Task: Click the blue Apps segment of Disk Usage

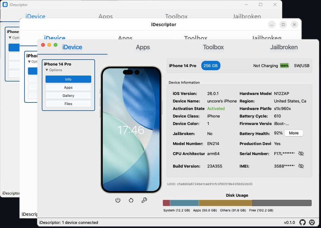Action: [184, 203]
